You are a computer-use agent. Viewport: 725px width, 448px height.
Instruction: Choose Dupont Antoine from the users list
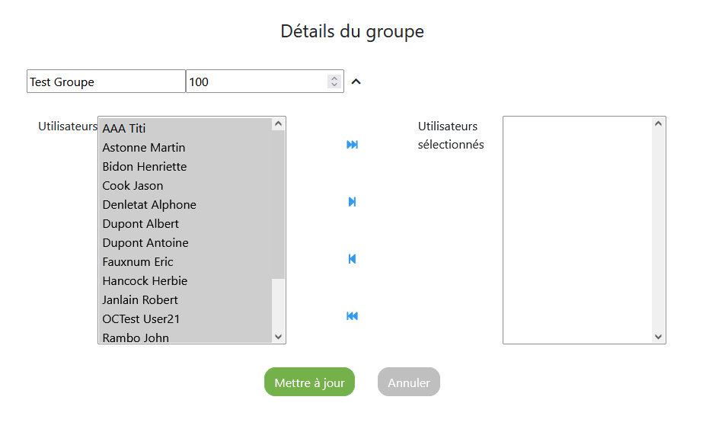pos(145,242)
